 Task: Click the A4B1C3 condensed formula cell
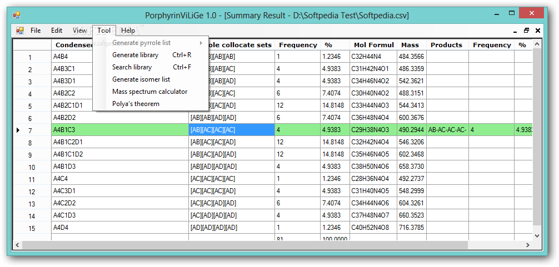click(x=120, y=130)
